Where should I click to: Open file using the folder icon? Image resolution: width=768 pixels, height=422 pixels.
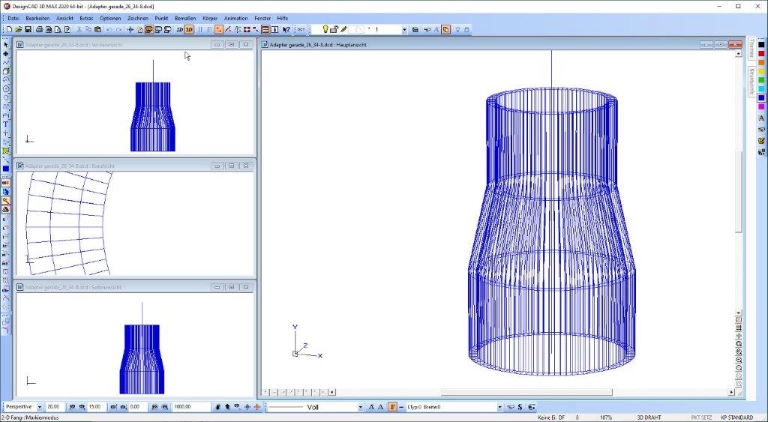point(18,30)
